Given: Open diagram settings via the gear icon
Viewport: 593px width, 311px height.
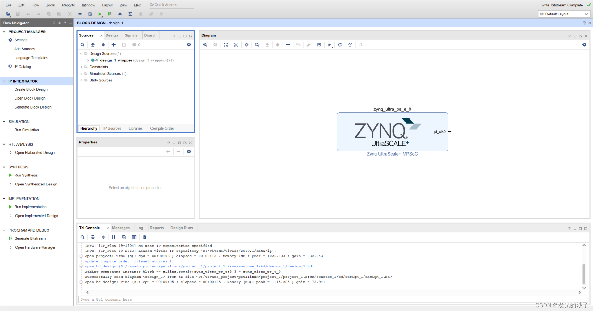Looking at the screenshot, I should [x=584, y=45].
